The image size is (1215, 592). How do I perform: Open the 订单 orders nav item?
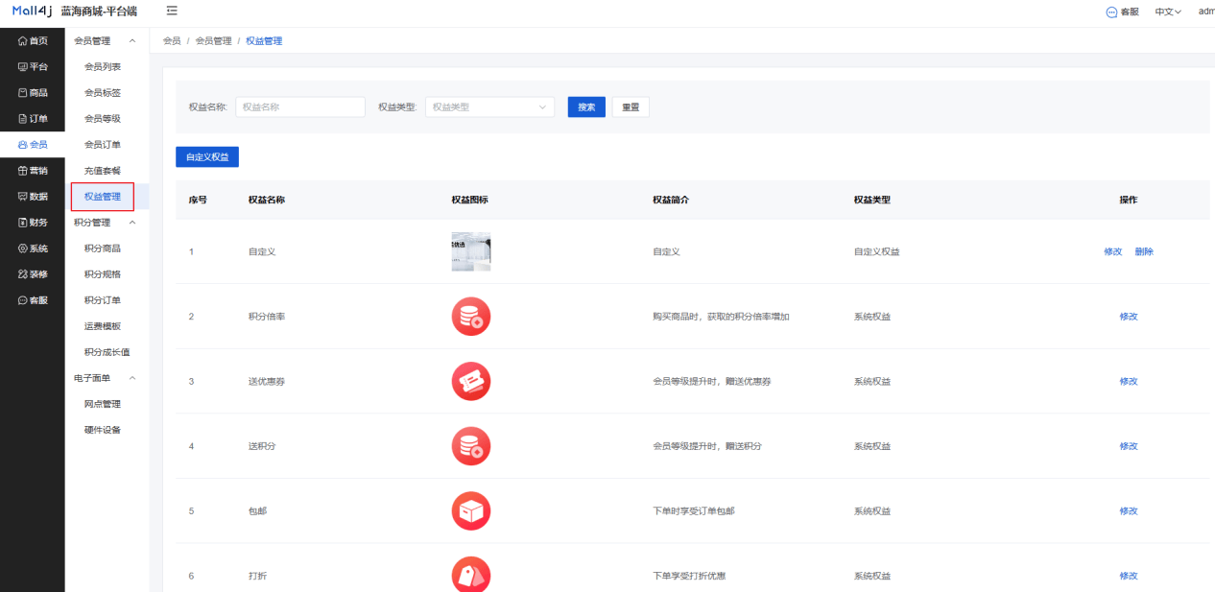[x=33, y=118]
